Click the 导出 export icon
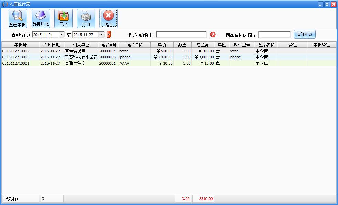This screenshot has height=205, width=338. click(63, 18)
